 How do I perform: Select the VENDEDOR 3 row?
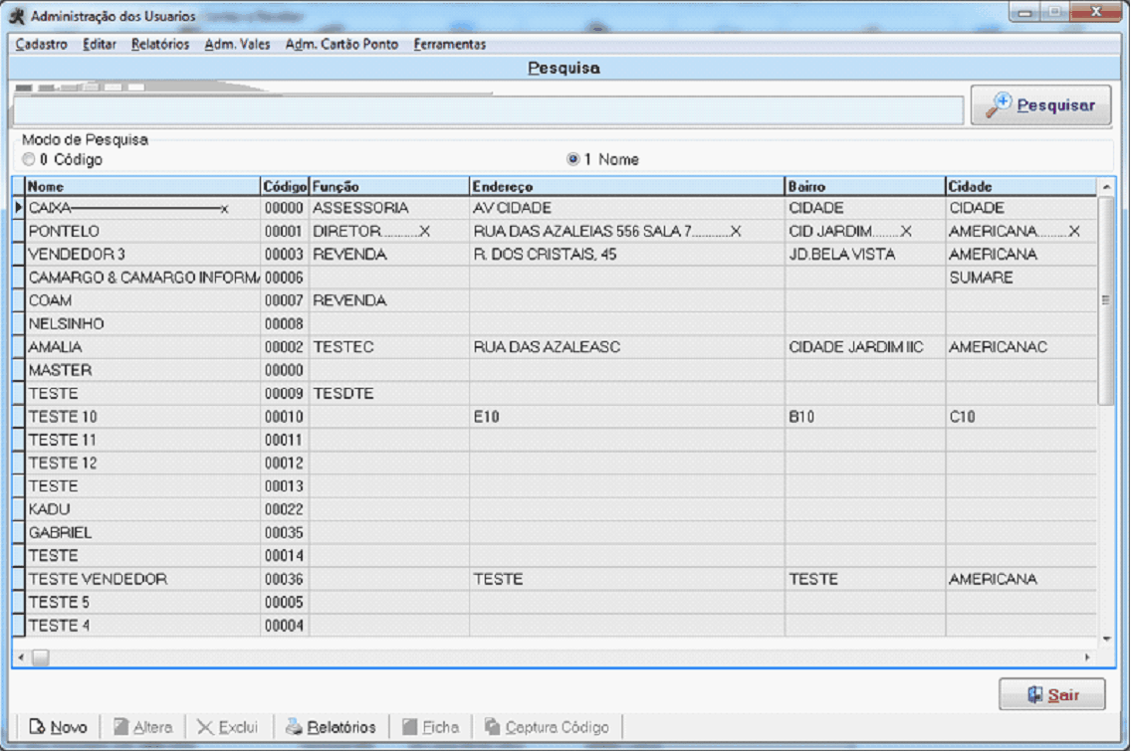[x=139, y=255]
